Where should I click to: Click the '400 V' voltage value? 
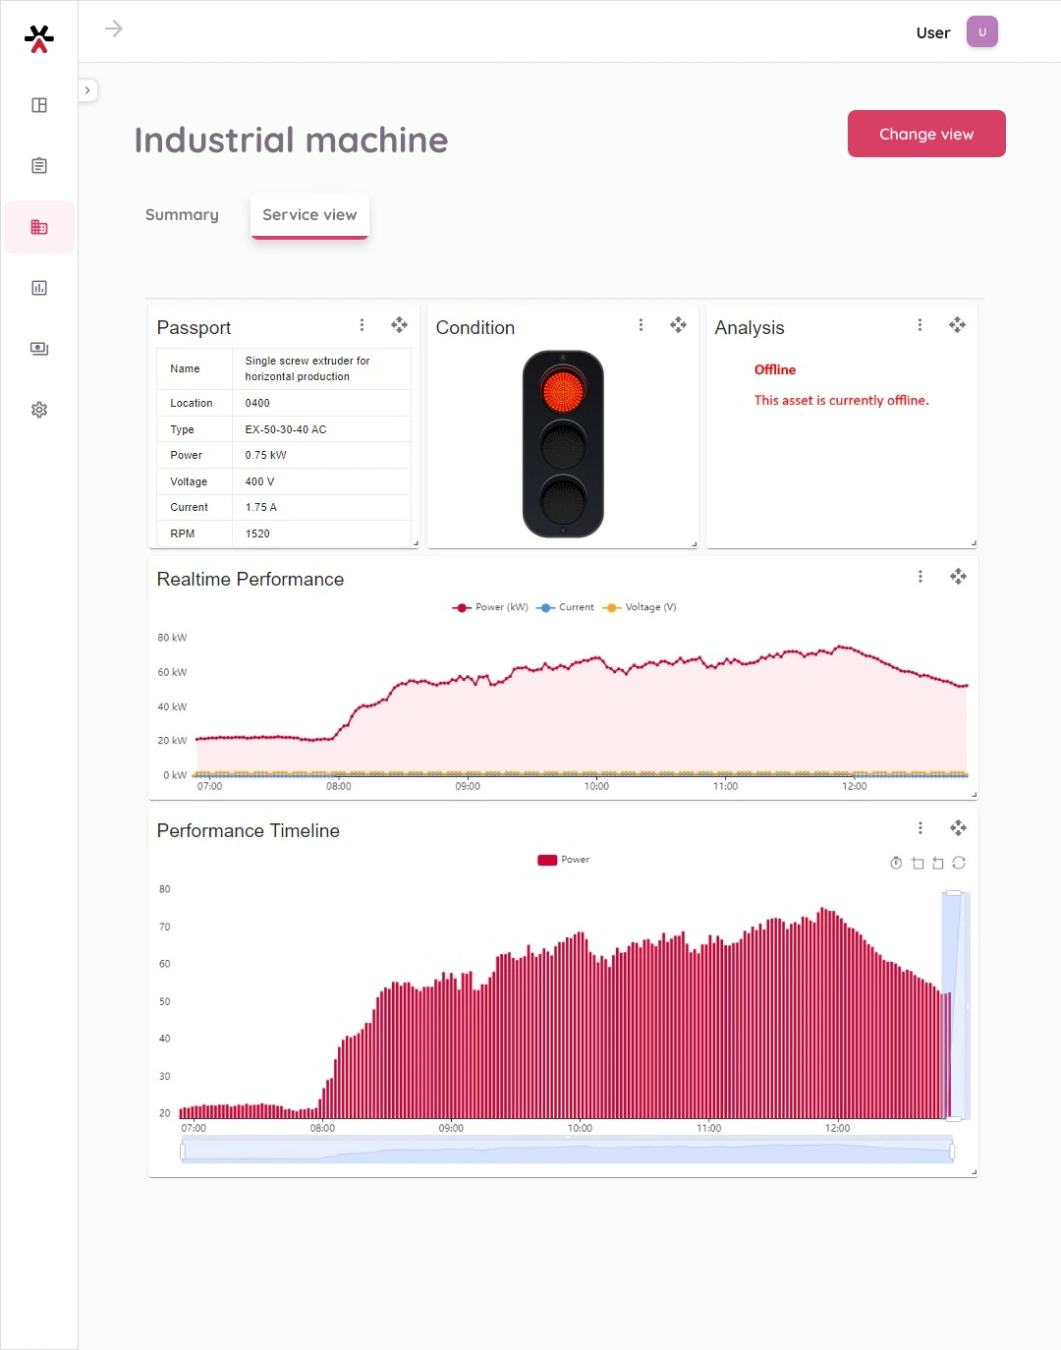coord(259,481)
